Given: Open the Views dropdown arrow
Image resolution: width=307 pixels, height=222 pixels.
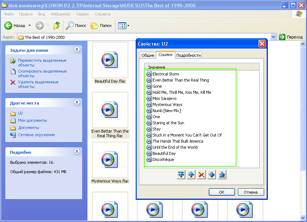Looking at the screenshot, I should click(x=128, y=26).
